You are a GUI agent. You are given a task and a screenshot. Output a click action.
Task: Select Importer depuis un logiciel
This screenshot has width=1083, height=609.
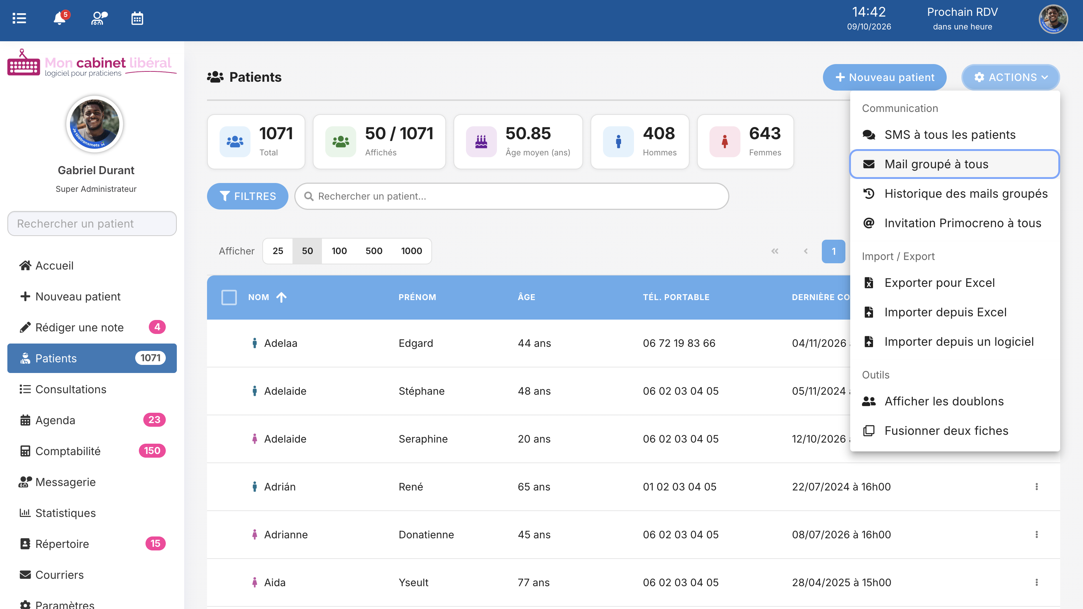click(x=954, y=342)
